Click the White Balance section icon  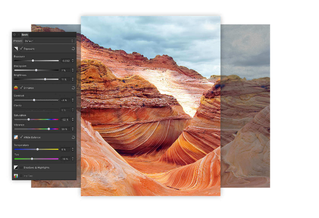tap(16, 137)
